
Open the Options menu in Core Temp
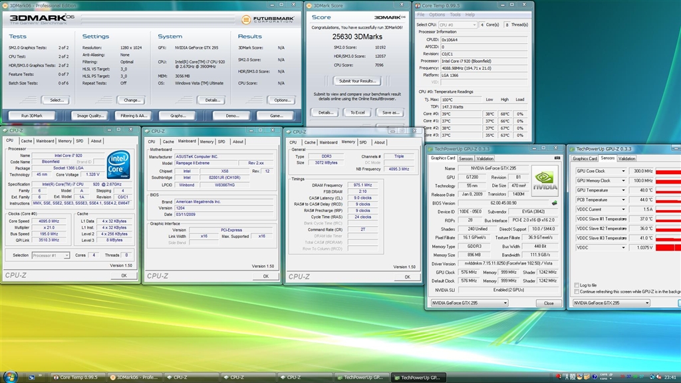(437, 14)
